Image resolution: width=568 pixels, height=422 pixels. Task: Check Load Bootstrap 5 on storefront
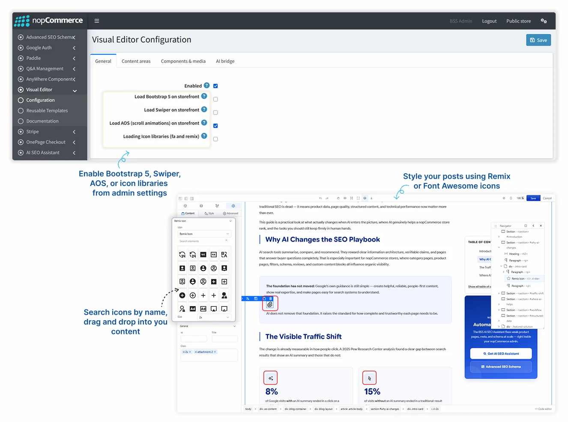coord(215,99)
